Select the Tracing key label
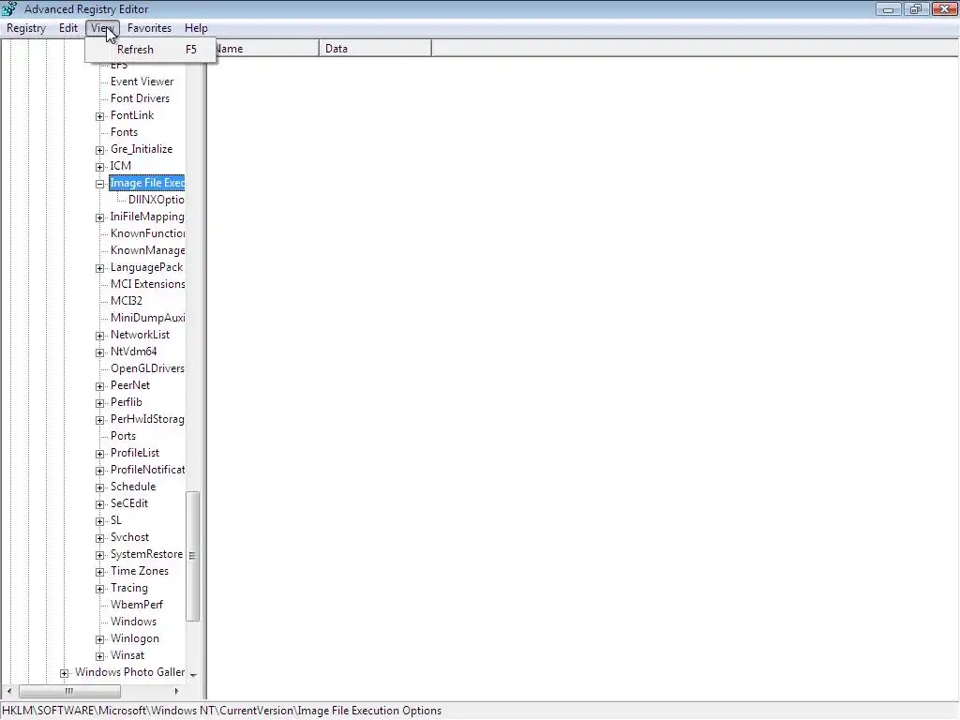The image size is (960, 720). click(129, 588)
